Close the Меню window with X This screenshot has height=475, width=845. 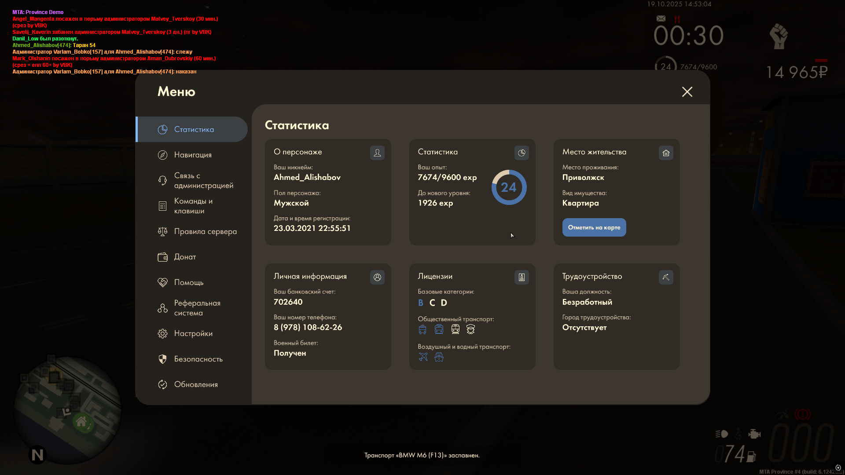[687, 91]
